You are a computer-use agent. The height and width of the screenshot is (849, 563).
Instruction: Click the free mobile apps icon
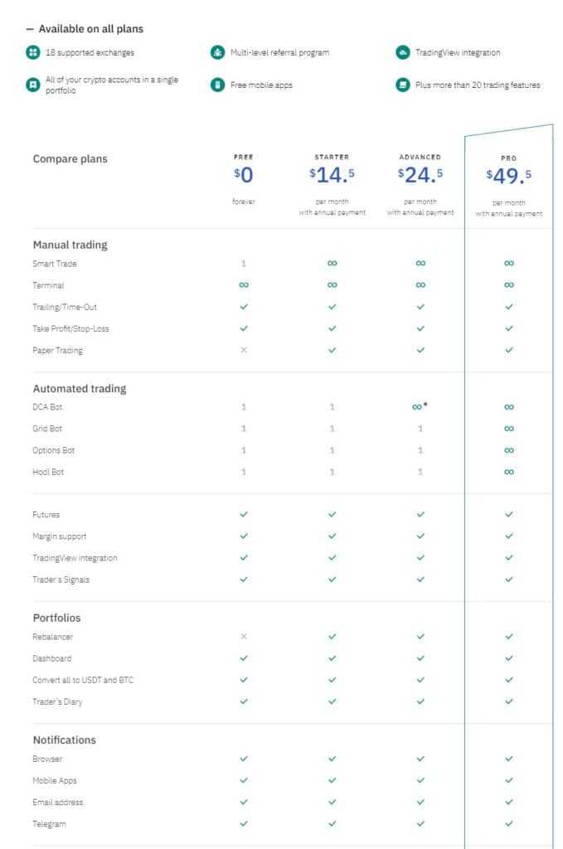(x=217, y=85)
